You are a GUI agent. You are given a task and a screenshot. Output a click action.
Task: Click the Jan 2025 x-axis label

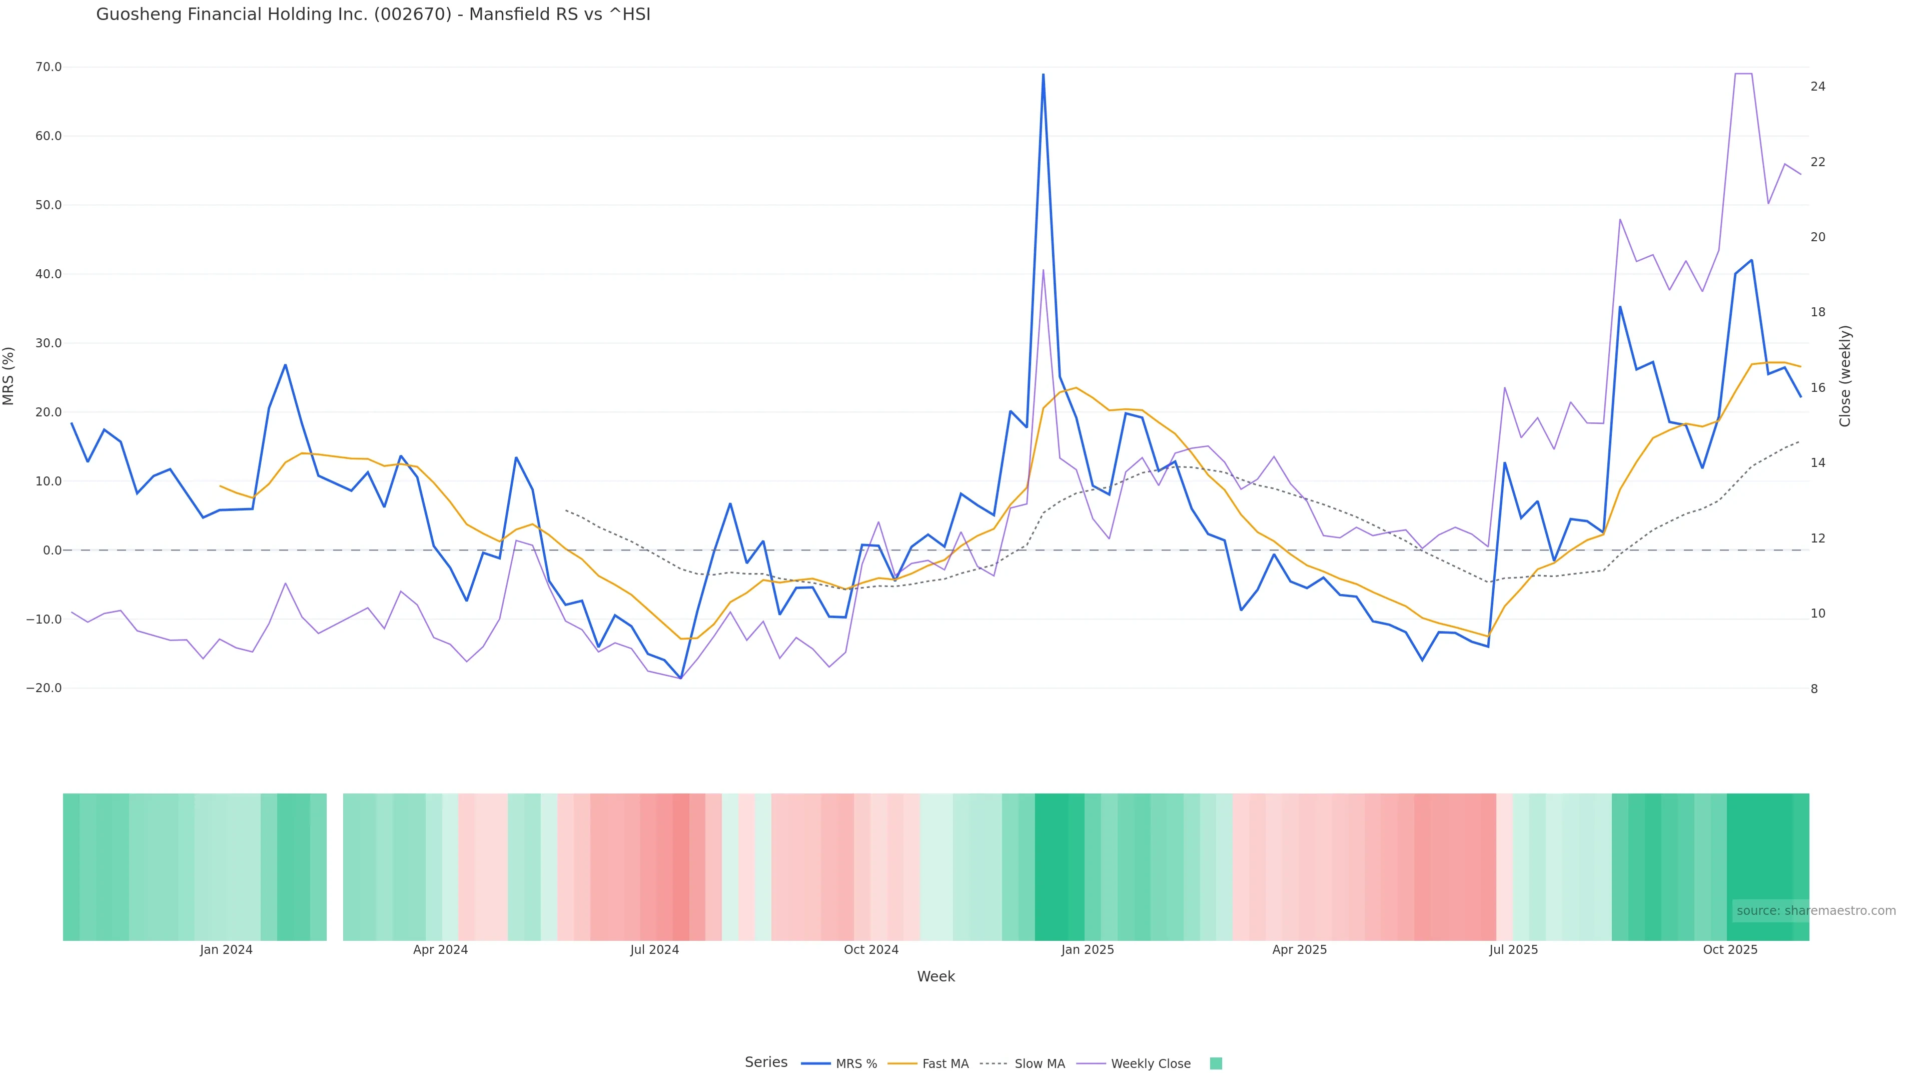(x=1087, y=950)
